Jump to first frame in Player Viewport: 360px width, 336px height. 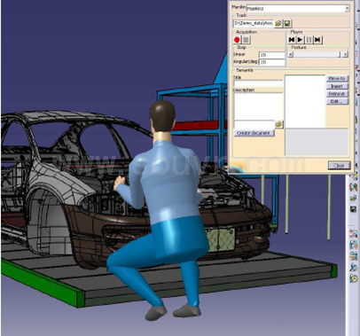pyautogui.click(x=292, y=40)
